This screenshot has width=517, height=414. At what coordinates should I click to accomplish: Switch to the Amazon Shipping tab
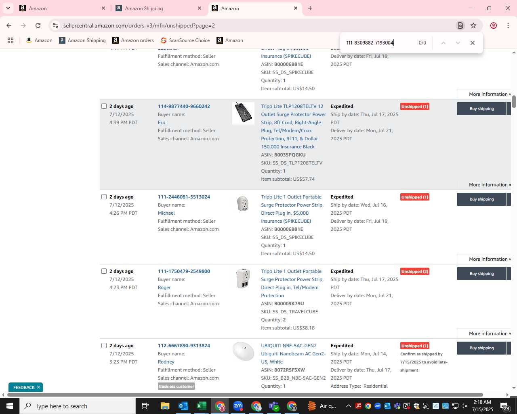[158, 8]
